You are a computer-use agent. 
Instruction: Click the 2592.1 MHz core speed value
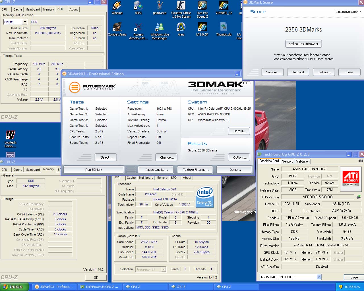coord(149,242)
